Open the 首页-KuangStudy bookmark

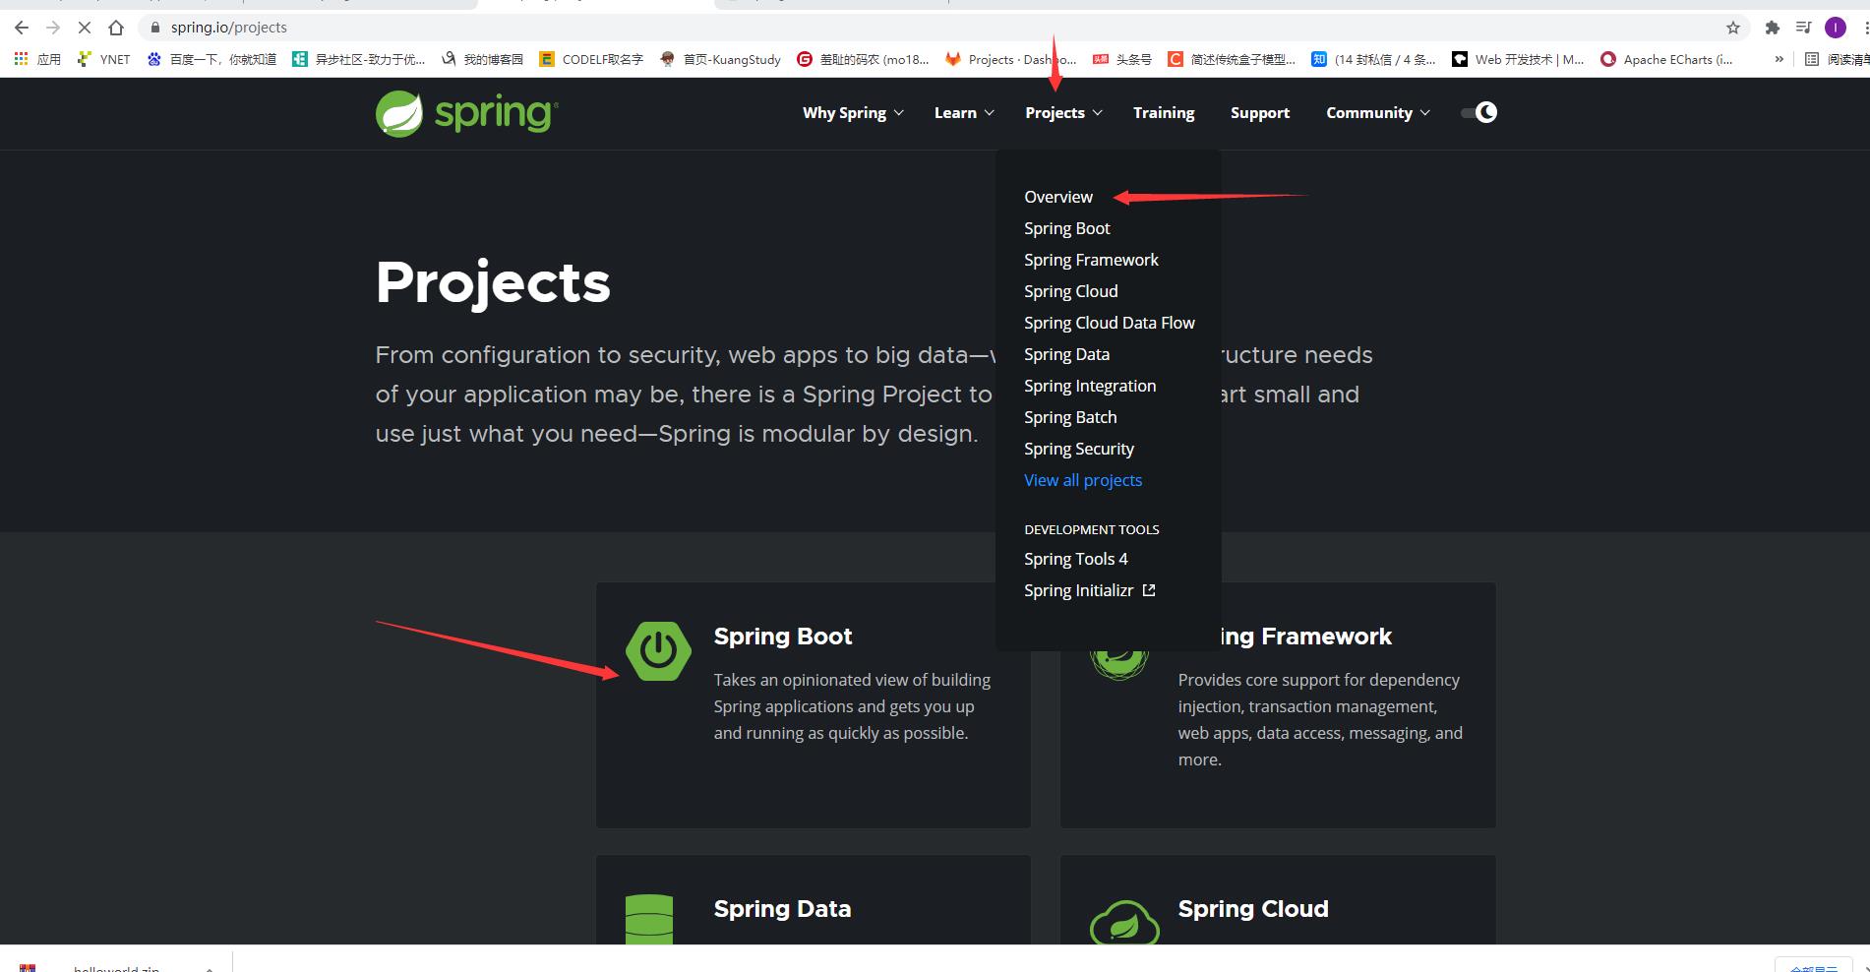click(x=720, y=59)
